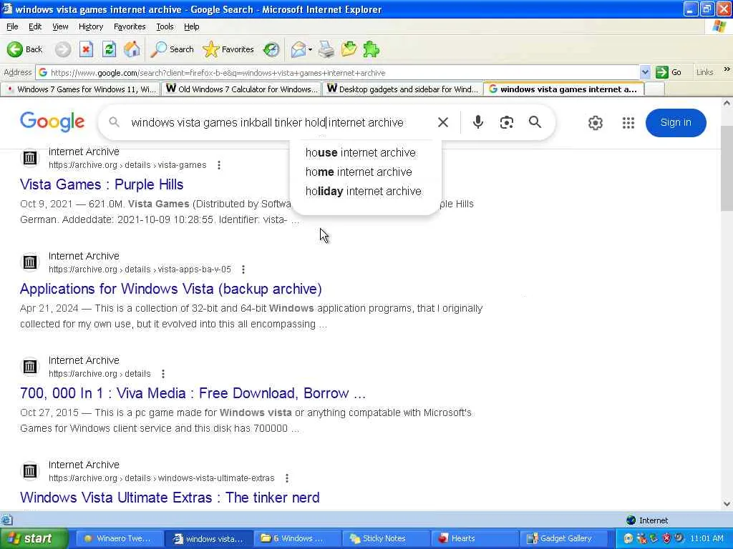Click the address bar URL field

coord(336,72)
